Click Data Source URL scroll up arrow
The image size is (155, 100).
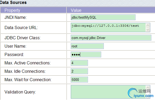tap(148, 25)
